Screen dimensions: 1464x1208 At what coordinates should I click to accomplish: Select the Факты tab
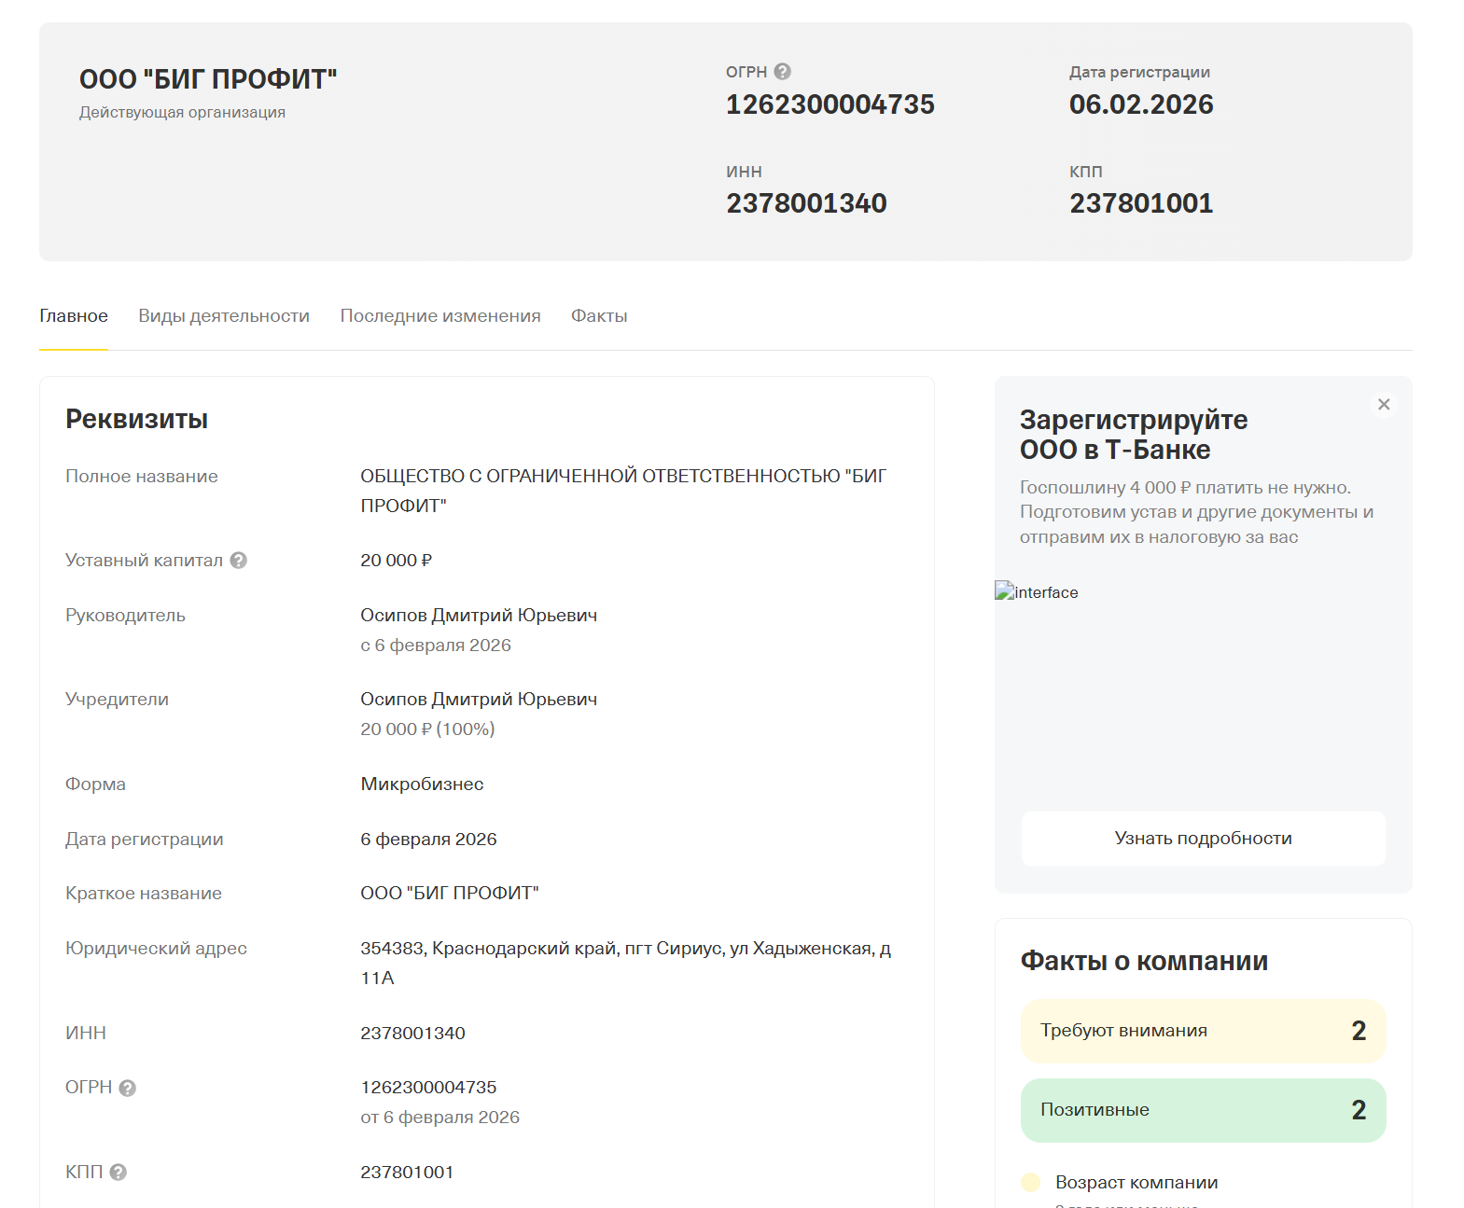coord(599,316)
